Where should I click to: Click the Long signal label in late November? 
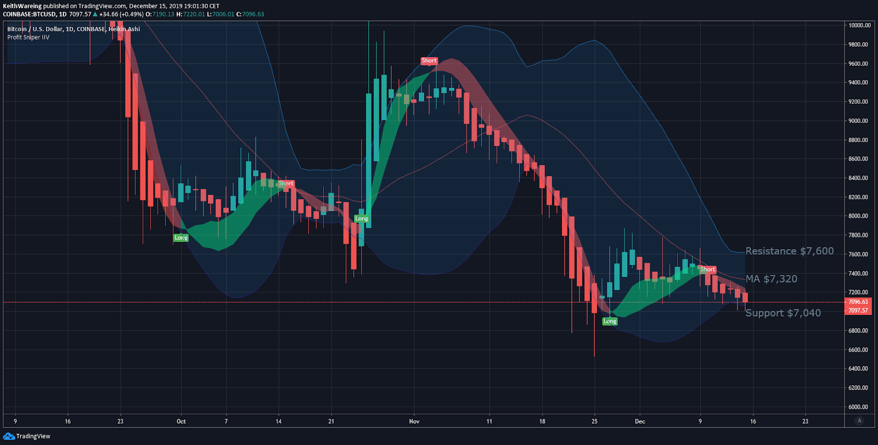(610, 321)
